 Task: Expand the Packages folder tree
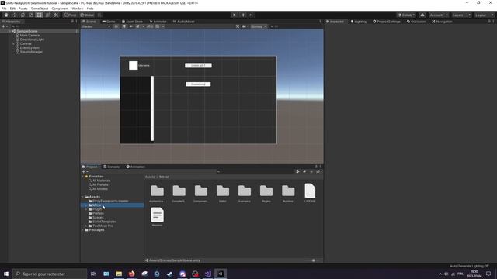(x=83, y=230)
